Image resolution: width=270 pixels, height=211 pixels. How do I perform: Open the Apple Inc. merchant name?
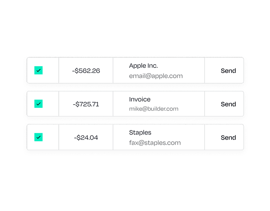[143, 66]
